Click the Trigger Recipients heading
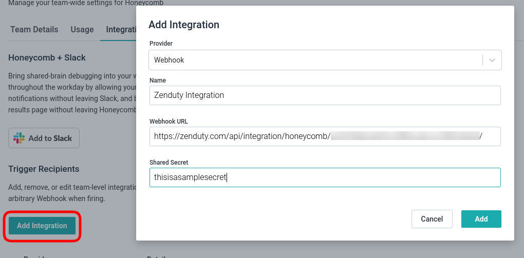Viewport: 524px width, 258px height. [44, 169]
